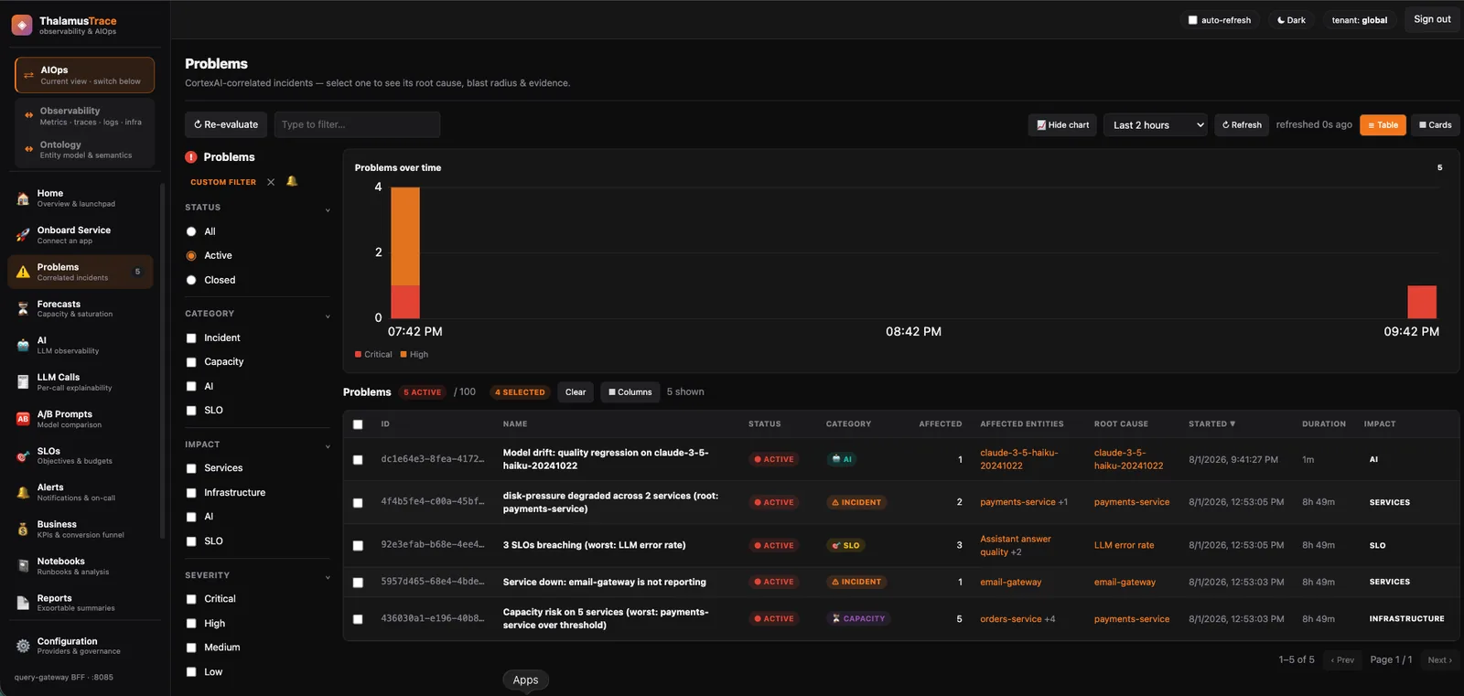The image size is (1464, 696).
Task: Click the Forecasts hourglass icon
Action: pyautogui.click(x=23, y=309)
